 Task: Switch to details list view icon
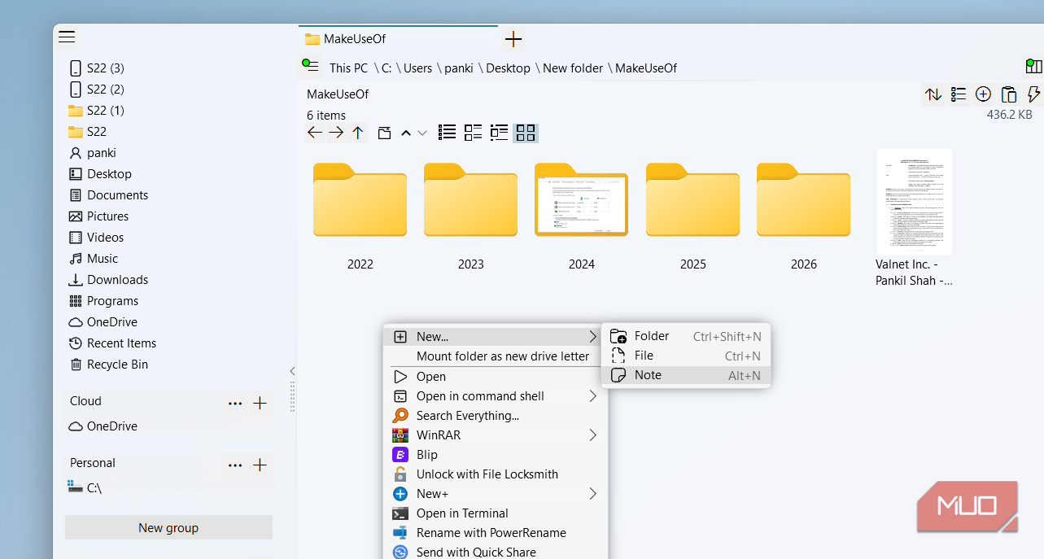(x=473, y=133)
